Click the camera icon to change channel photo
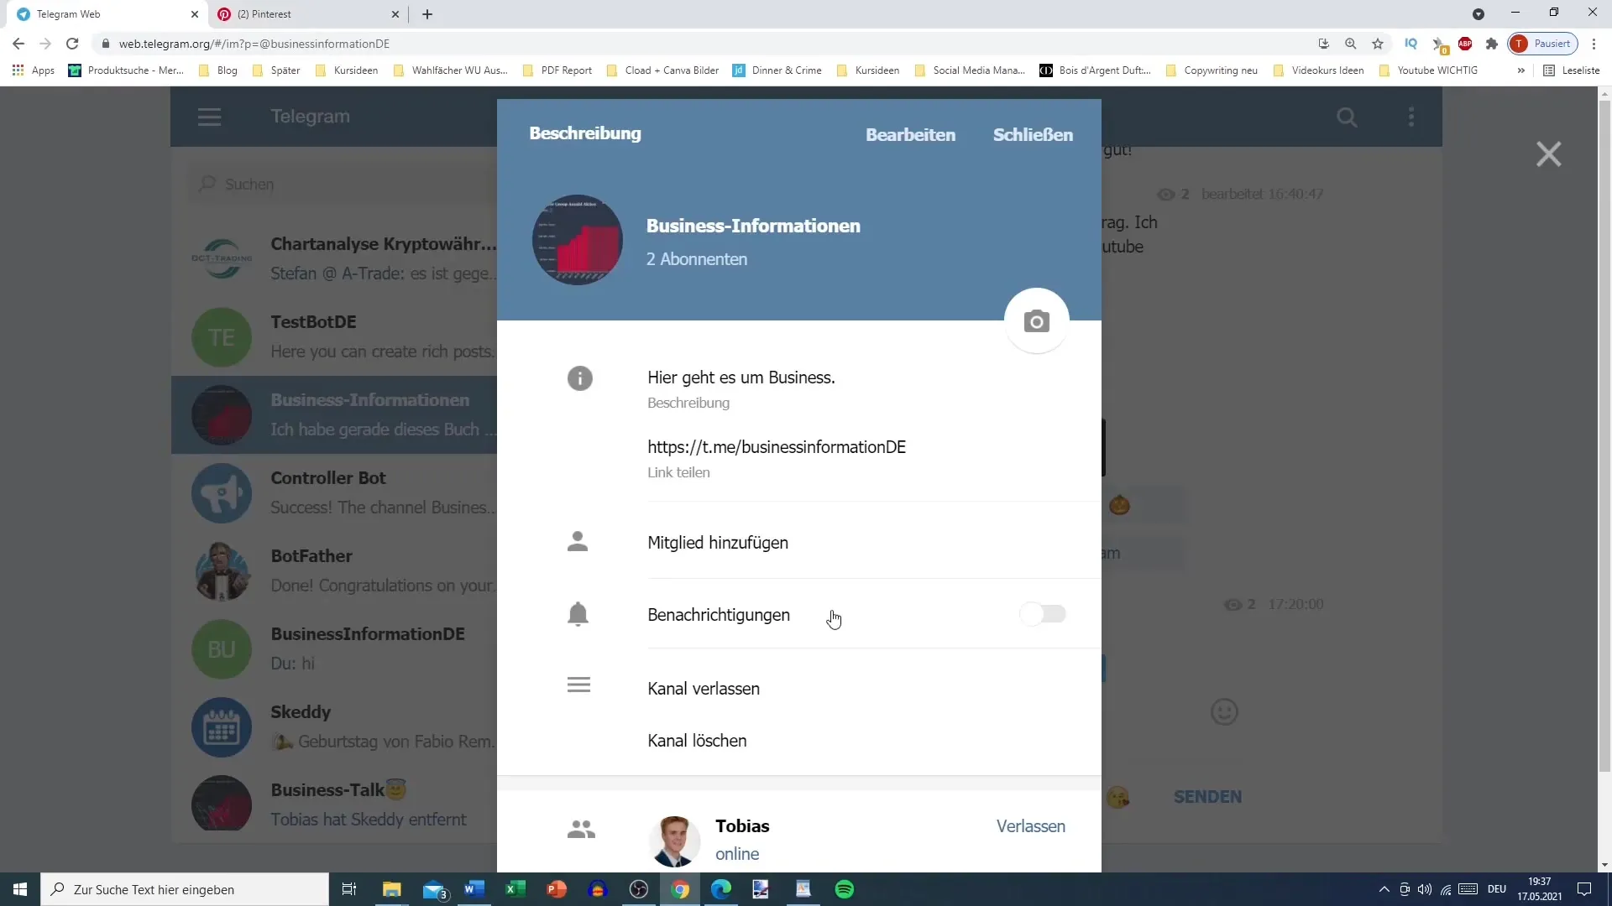The width and height of the screenshot is (1612, 906). click(1036, 321)
